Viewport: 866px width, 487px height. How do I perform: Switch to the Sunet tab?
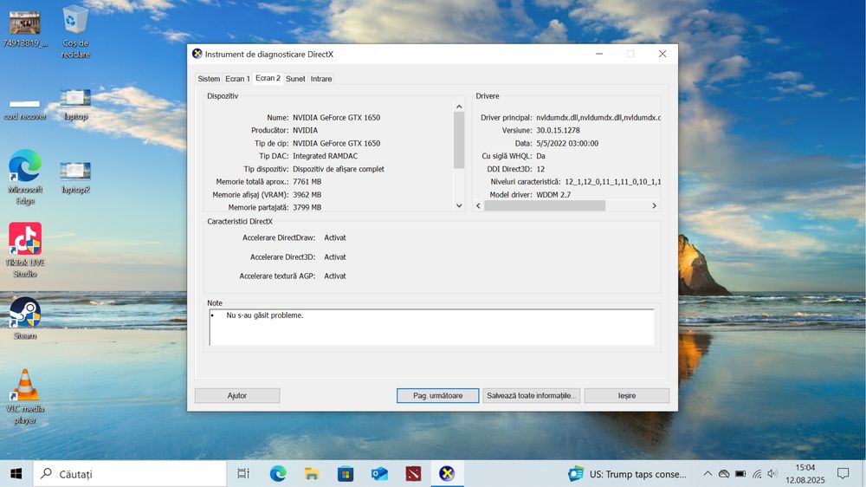tap(295, 79)
